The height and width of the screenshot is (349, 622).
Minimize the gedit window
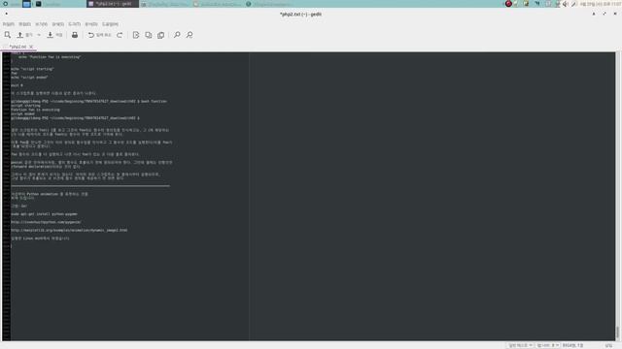coord(594,14)
